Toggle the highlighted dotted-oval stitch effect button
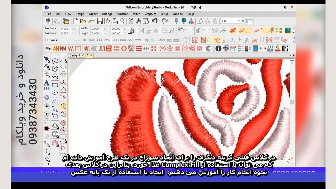This screenshot has width=336, height=189. tap(210, 40)
